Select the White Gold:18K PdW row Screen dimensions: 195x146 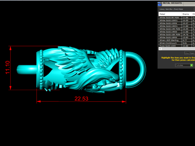[x=177, y=34]
